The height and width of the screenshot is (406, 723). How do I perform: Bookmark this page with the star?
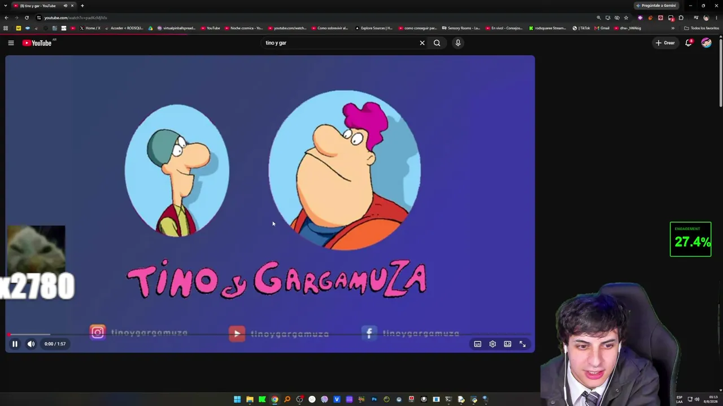click(x=626, y=17)
